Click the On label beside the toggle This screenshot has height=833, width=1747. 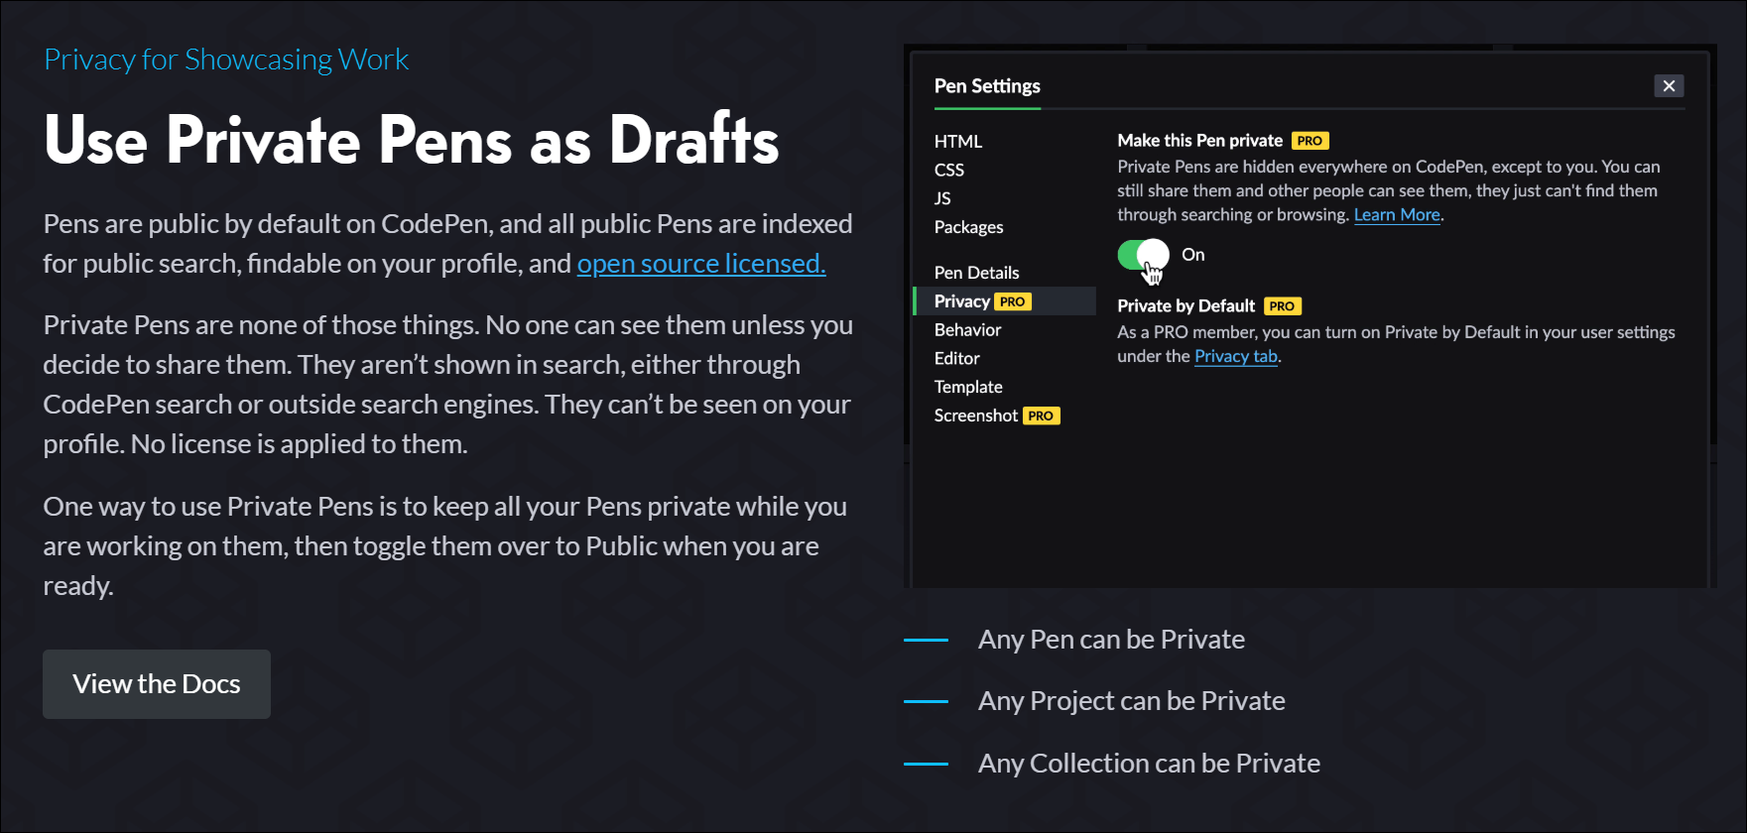coord(1193,255)
